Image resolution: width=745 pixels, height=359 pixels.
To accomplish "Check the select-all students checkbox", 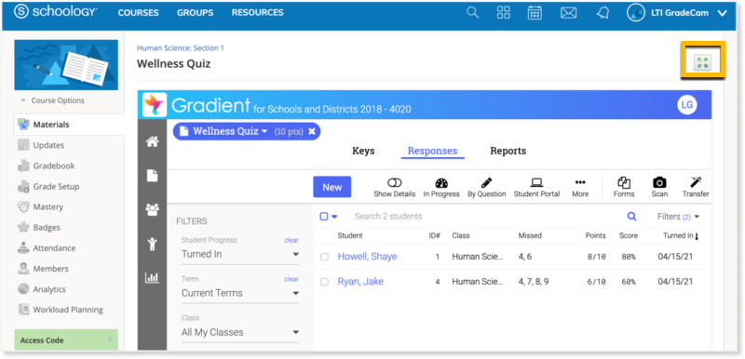I will (x=324, y=217).
